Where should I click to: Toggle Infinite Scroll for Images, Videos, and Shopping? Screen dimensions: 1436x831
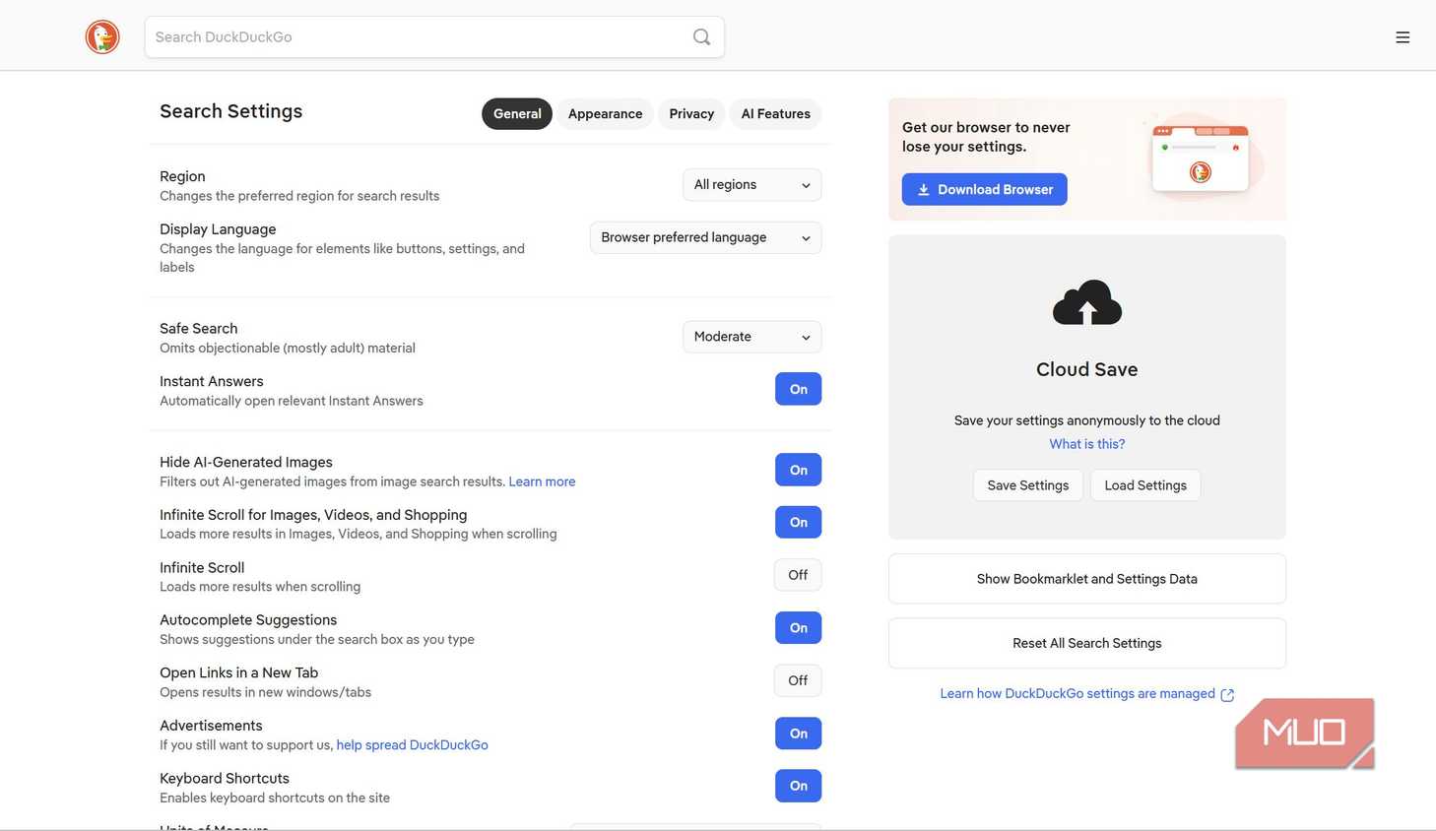798,522
